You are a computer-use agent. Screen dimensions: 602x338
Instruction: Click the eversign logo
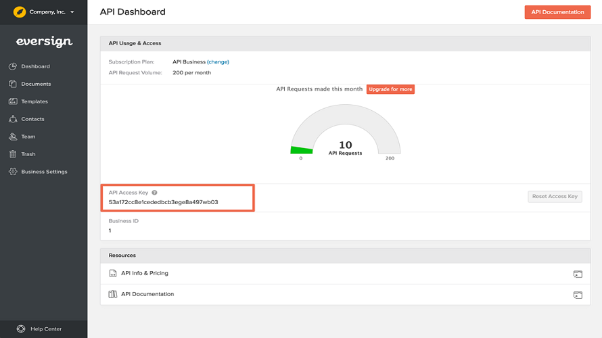(x=44, y=41)
